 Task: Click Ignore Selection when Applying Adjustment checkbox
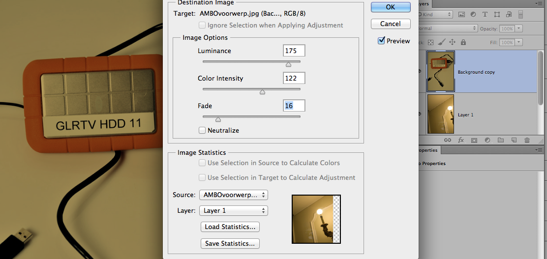click(x=202, y=25)
